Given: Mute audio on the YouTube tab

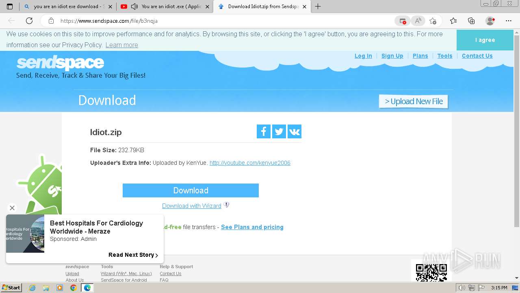Looking at the screenshot, I should pyautogui.click(x=134, y=7).
